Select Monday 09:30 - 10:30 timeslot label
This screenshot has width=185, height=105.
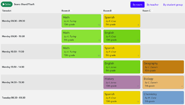[x=13, y=36]
